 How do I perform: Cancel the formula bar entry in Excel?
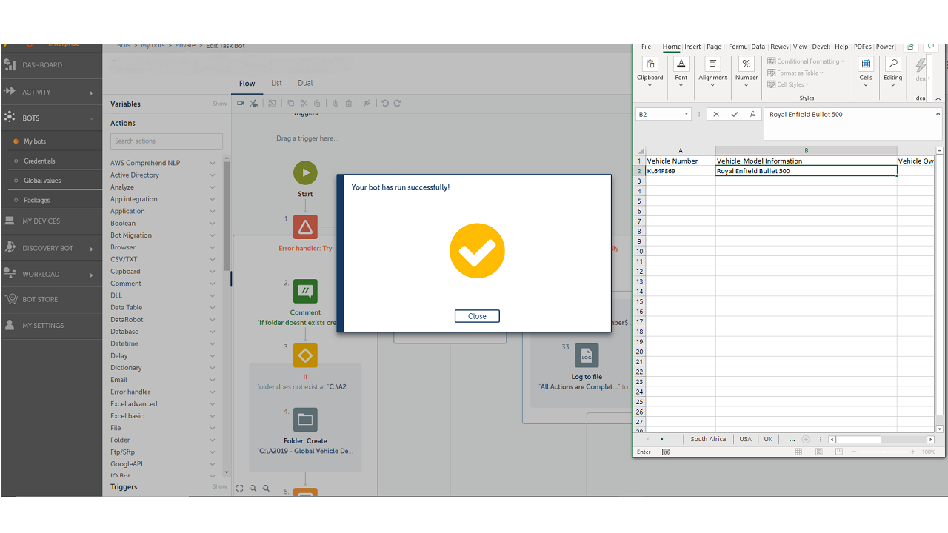pyautogui.click(x=716, y=114)
